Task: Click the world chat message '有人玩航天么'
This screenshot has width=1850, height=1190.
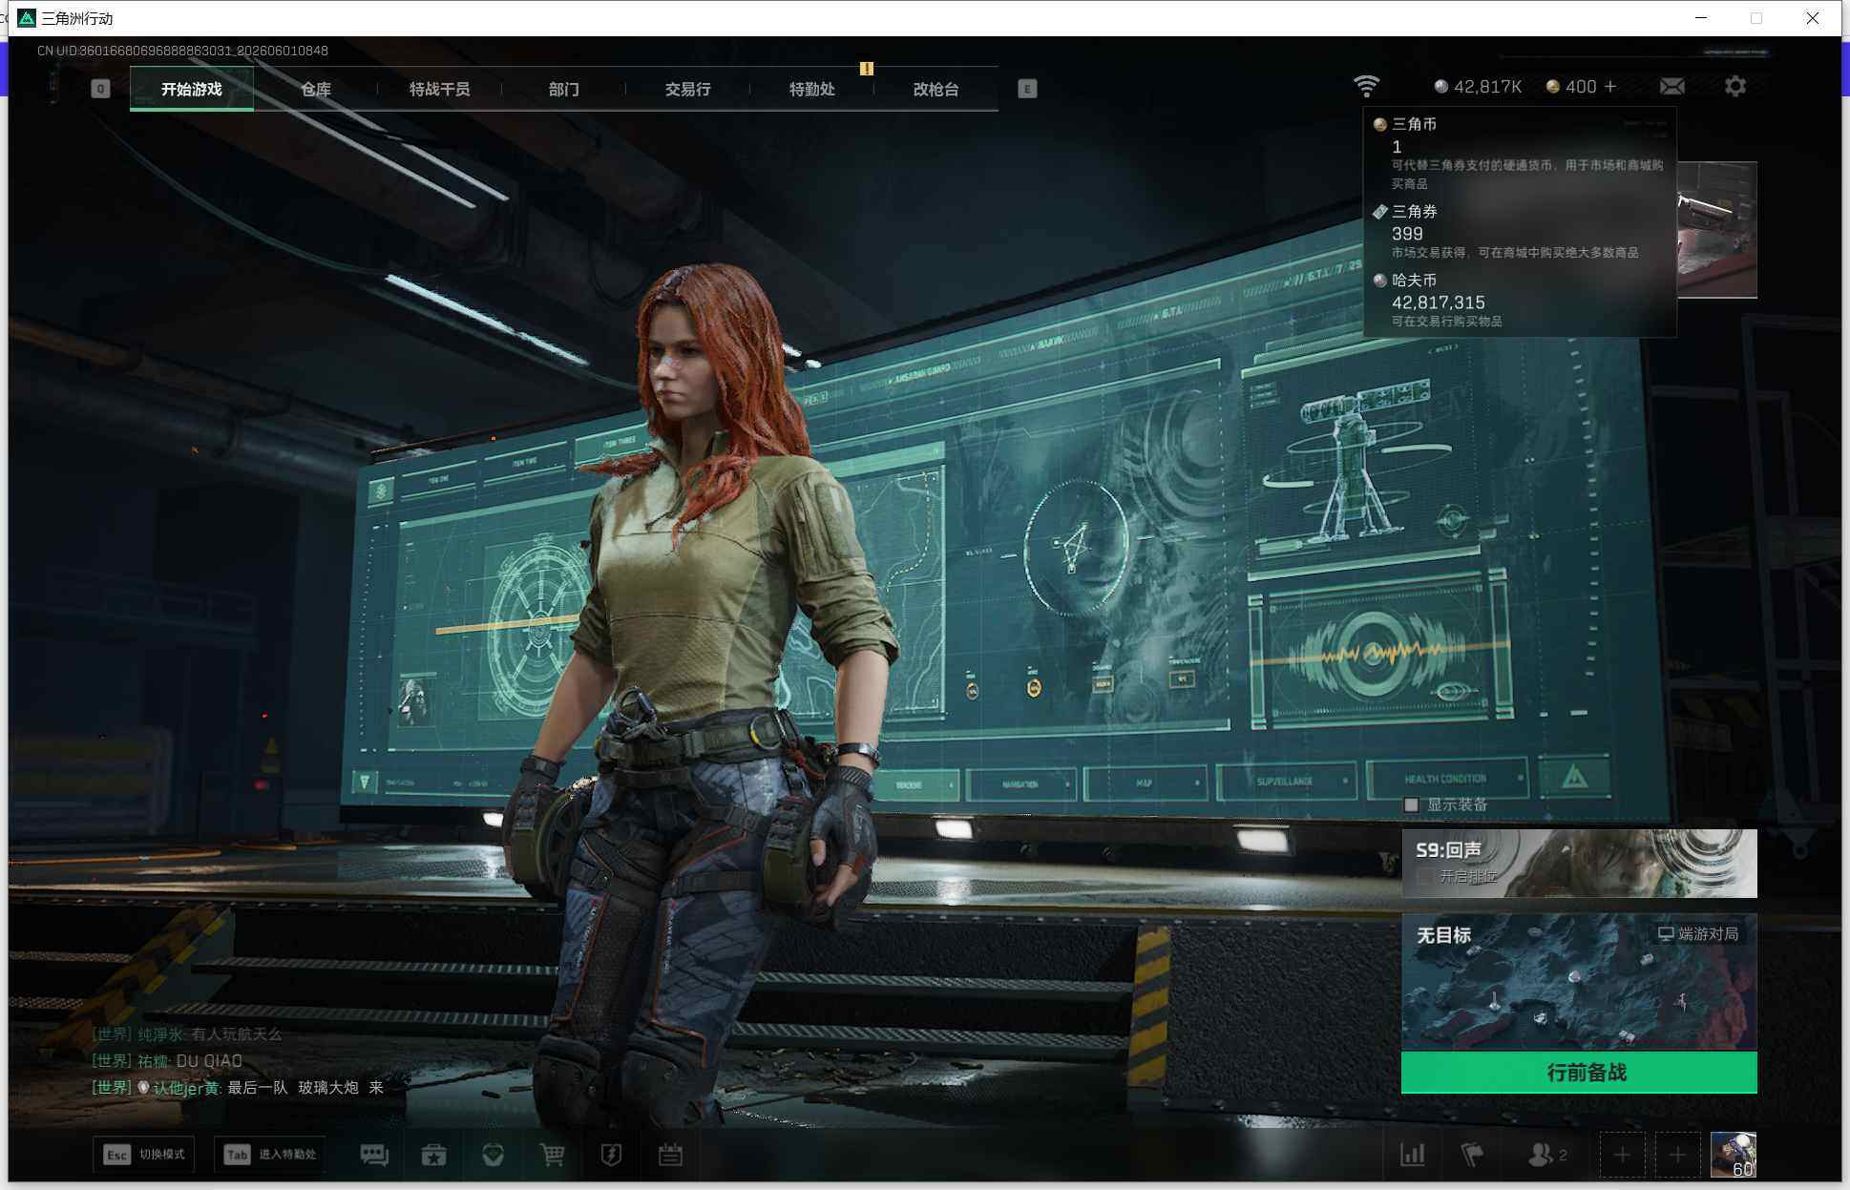Action: 187,1033
